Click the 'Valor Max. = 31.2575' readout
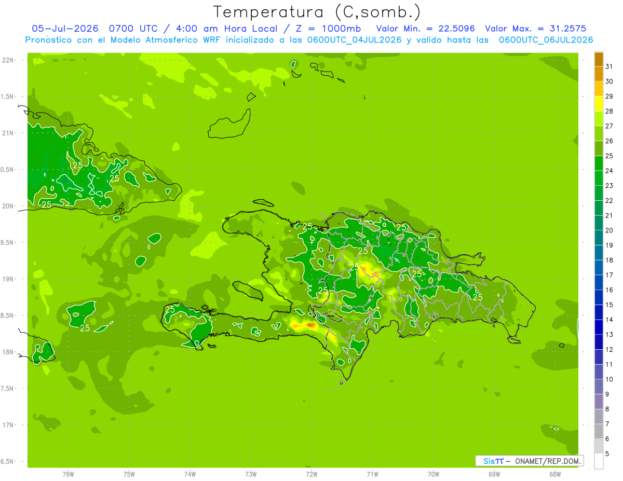 pos(536,29)
